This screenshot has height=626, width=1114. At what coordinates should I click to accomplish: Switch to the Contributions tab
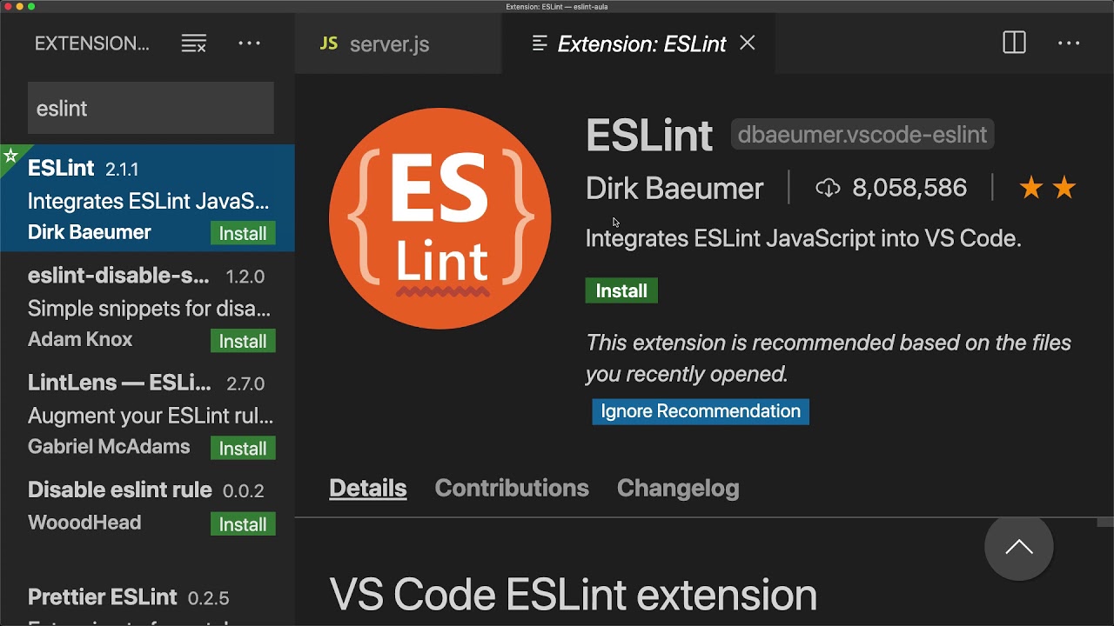512,489
